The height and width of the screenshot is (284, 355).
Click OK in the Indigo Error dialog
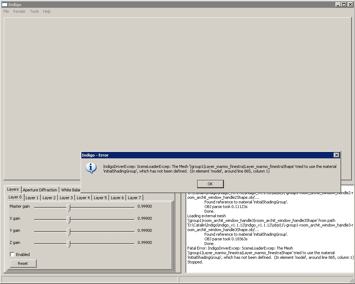[x=210, y=184]
